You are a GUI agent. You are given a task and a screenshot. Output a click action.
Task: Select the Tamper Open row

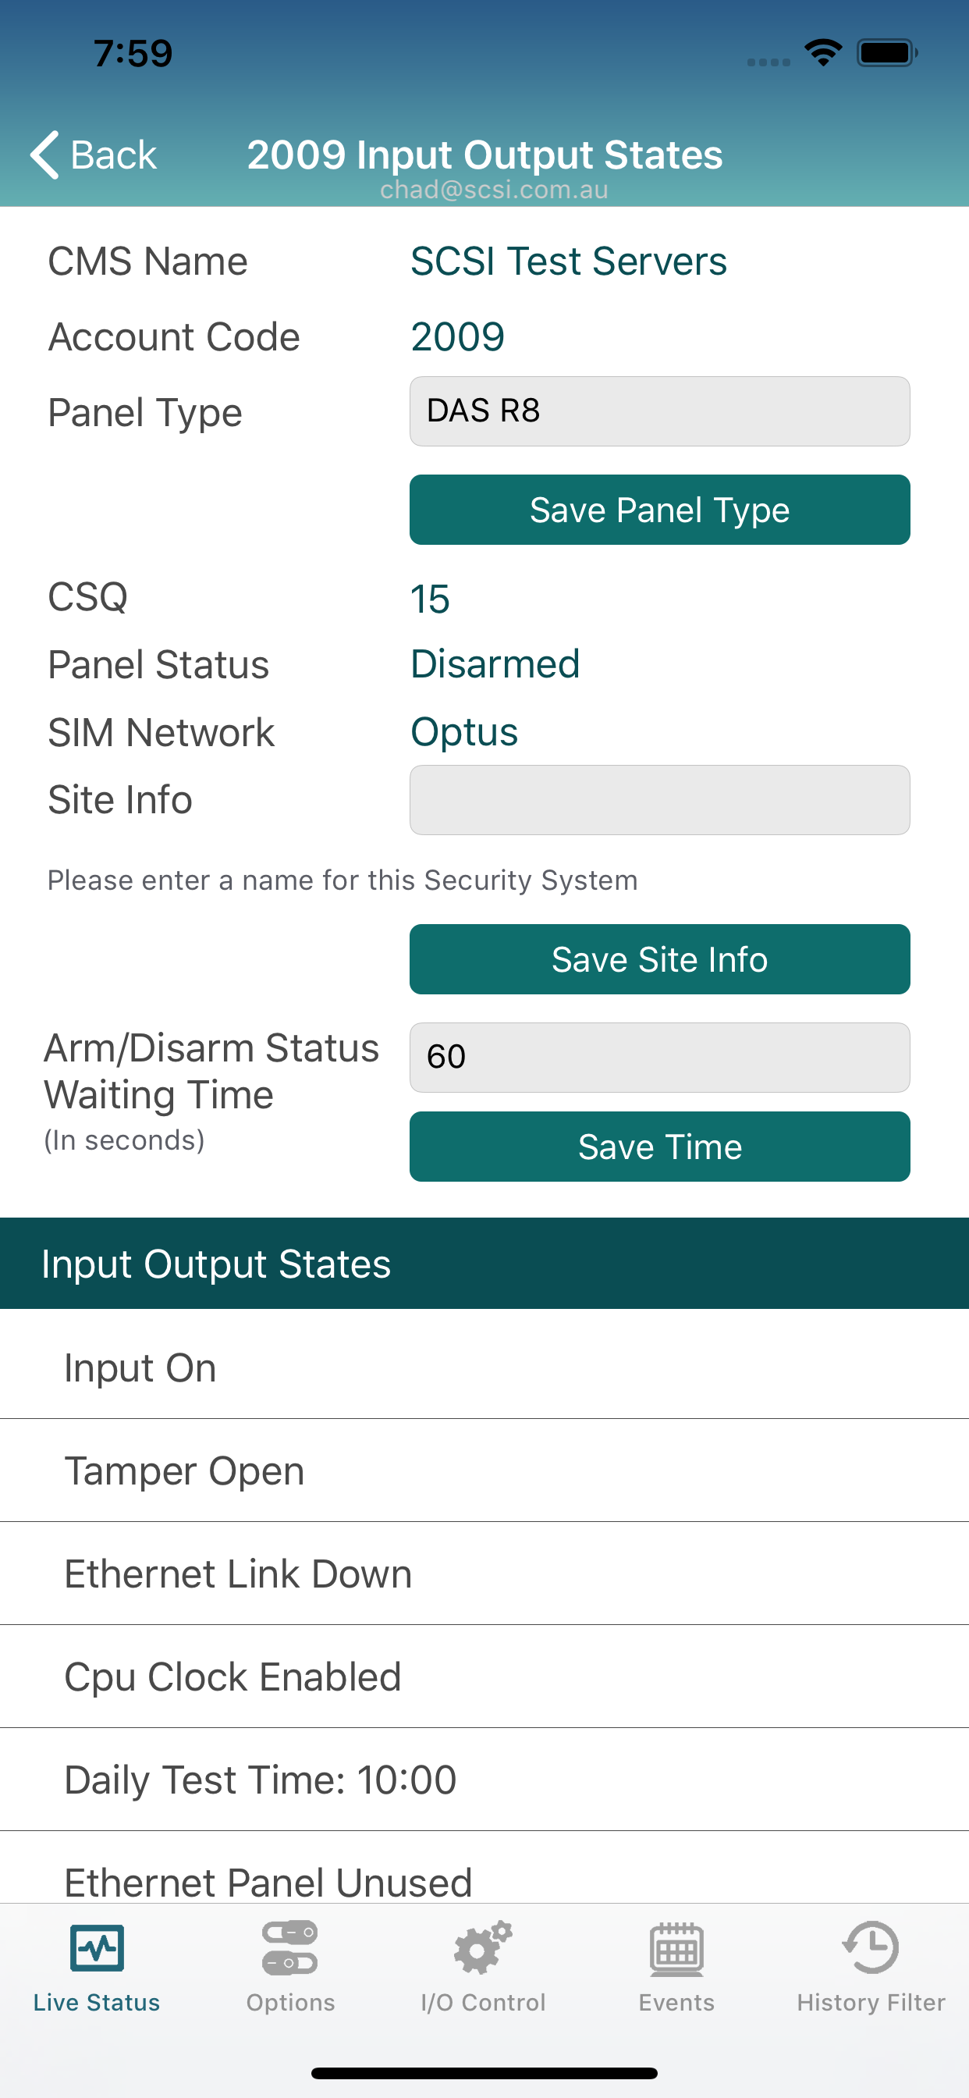[x=484, y=1470]
